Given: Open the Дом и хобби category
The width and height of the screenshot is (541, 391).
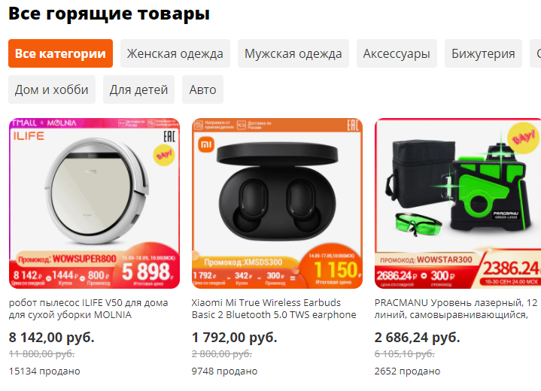Looking at the screenshot, I should (x=52, y=89).
